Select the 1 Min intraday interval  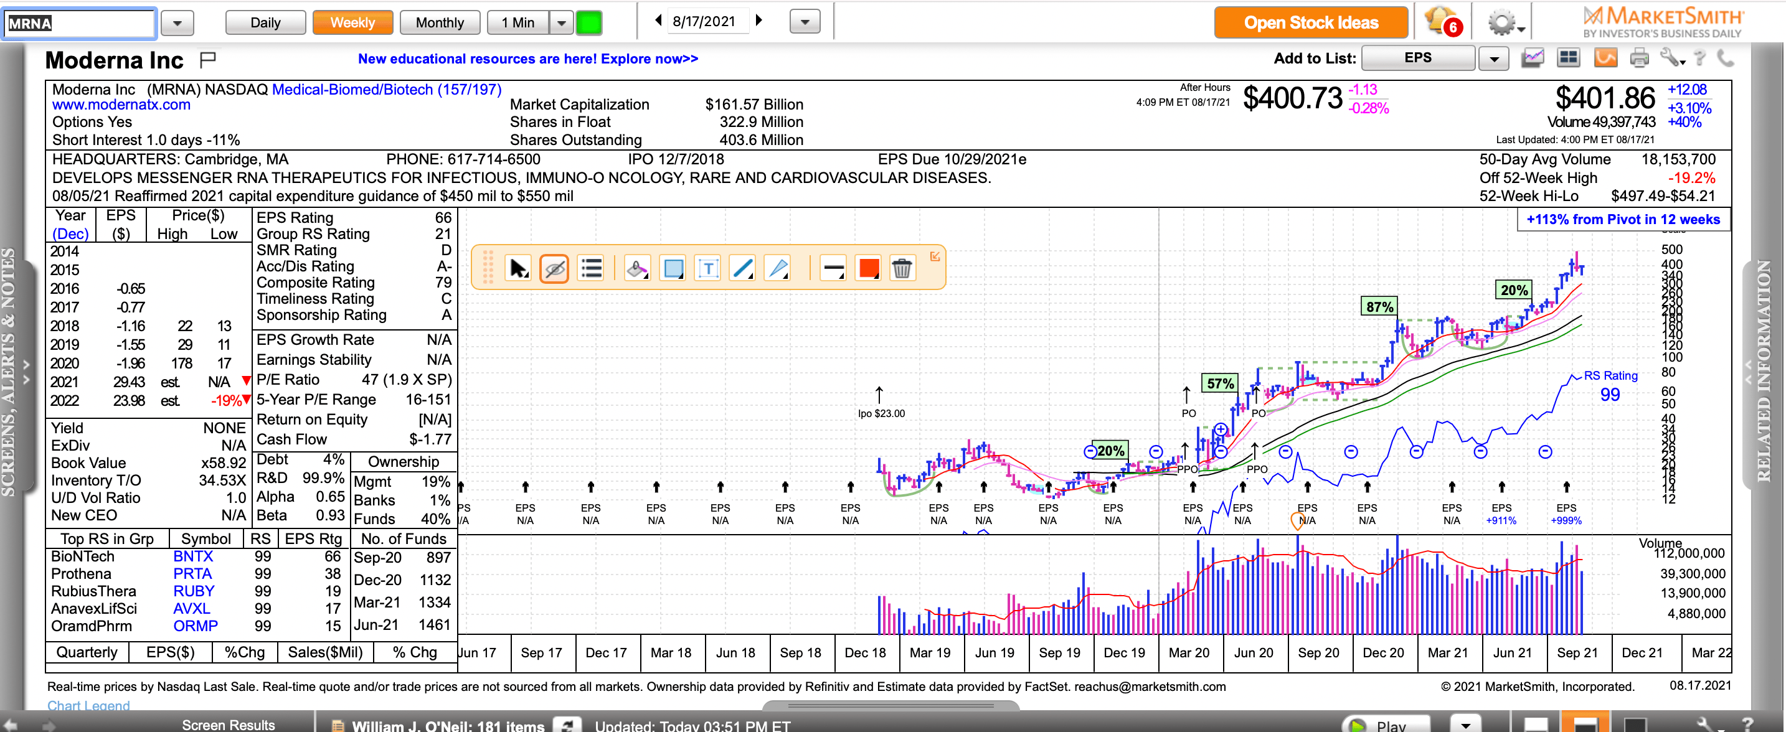pos(518,23)
